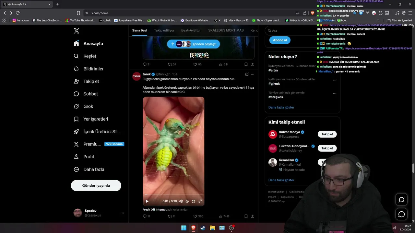Open Bildirimler bell icon
This screenshot has height=233, width=415.
coord(76,69)
